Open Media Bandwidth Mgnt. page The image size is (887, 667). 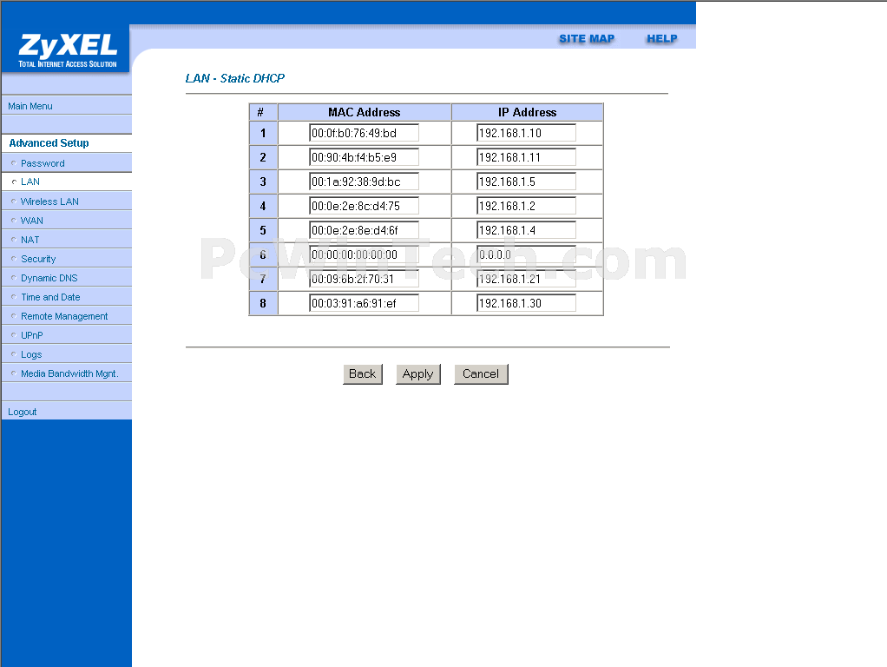click(69, 373)
